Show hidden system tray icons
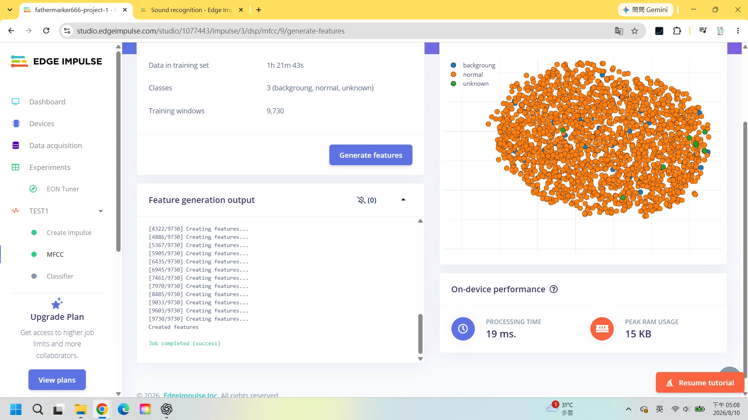The width and height of the screenshot is (748, 420). (628, 409)
